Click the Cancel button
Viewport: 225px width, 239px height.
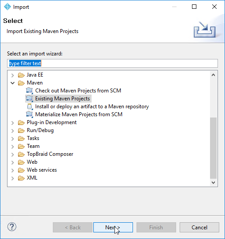click(199, 227)
